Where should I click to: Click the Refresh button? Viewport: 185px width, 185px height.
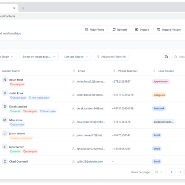(x=119, y=29)
